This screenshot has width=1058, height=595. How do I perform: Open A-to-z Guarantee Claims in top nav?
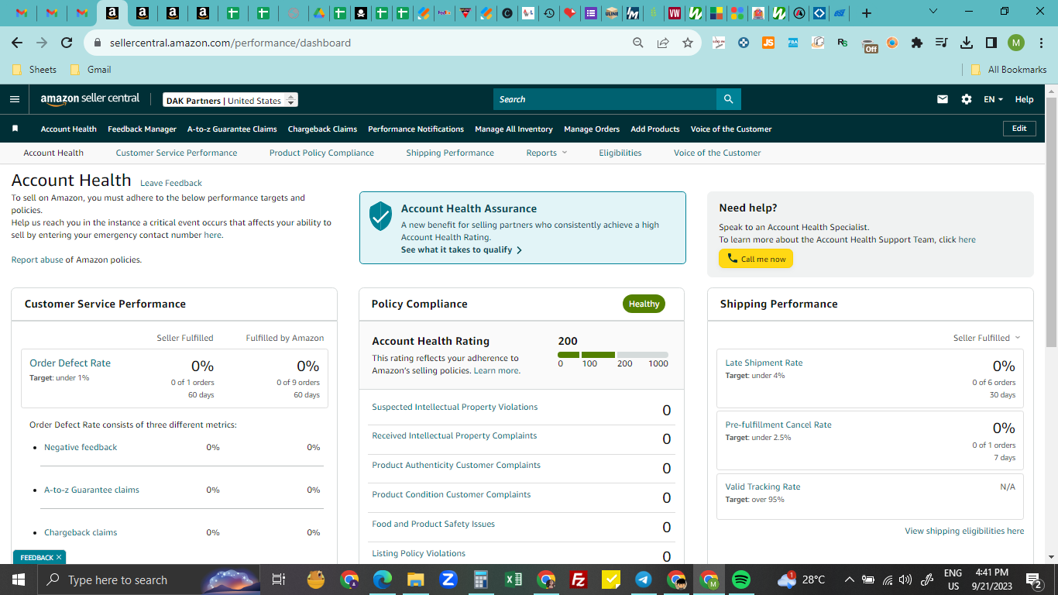[232, 129]
